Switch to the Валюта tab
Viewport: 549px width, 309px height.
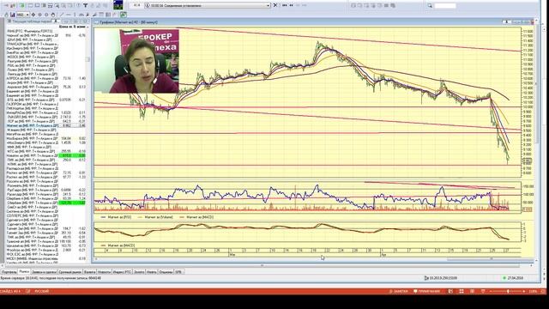coord(90,272)
